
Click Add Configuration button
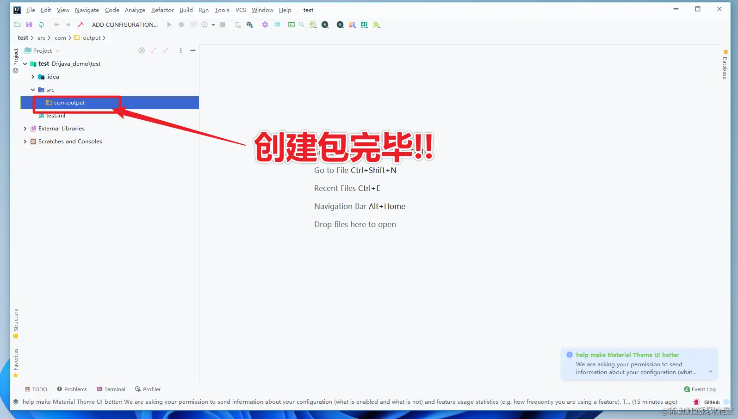point(125,25)
